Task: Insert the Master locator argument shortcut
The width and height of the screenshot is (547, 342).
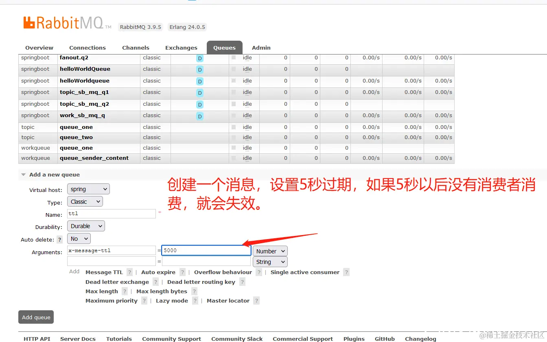Action: [228, 301]
